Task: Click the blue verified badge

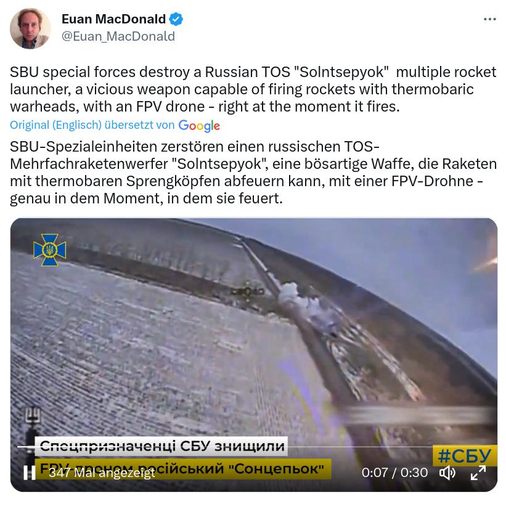Action: (x=176, y=19)
